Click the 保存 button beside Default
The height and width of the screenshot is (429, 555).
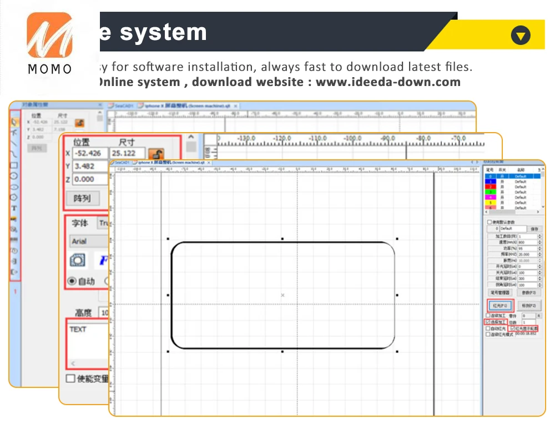(534, 229)
